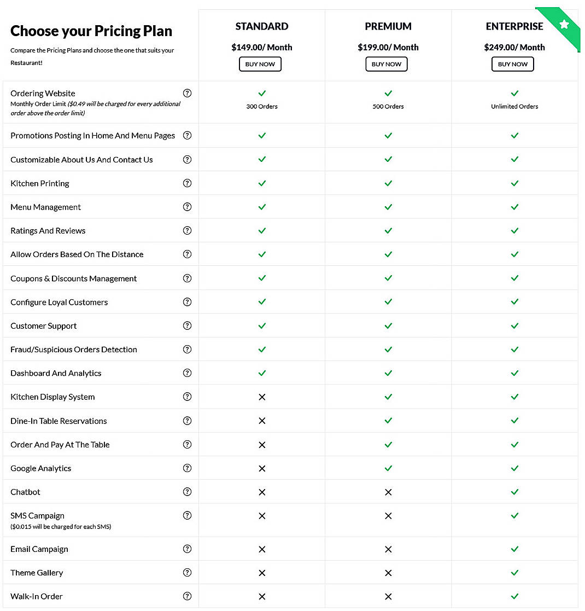Open the Ordering Website help tooltip

pos(187,94)
